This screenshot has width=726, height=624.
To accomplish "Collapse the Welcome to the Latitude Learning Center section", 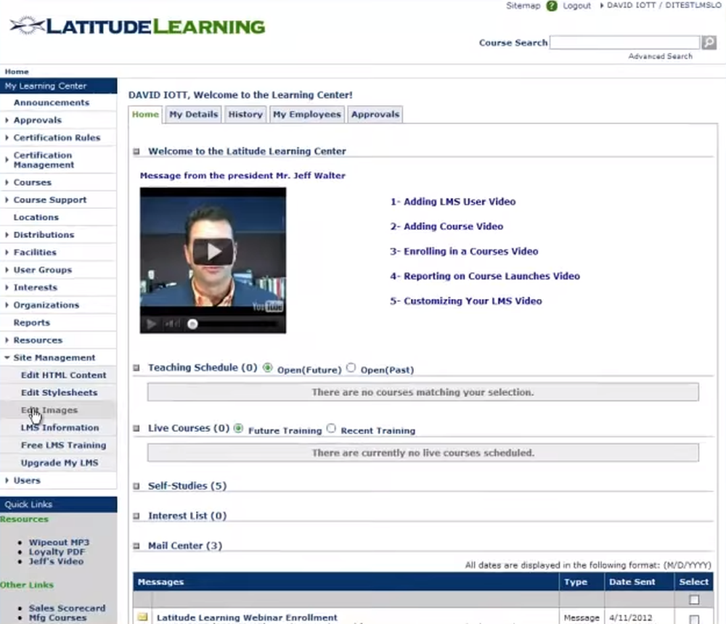I will pos(136,152).
